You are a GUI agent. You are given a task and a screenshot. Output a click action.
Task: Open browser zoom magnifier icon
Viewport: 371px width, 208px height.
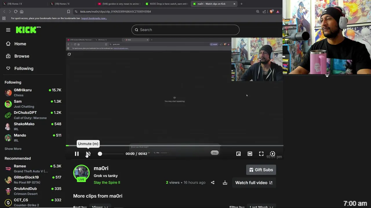tap(258, 12)
